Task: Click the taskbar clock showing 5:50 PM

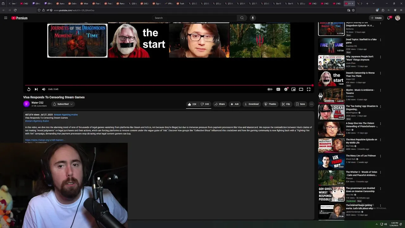Action: [395, 224]
